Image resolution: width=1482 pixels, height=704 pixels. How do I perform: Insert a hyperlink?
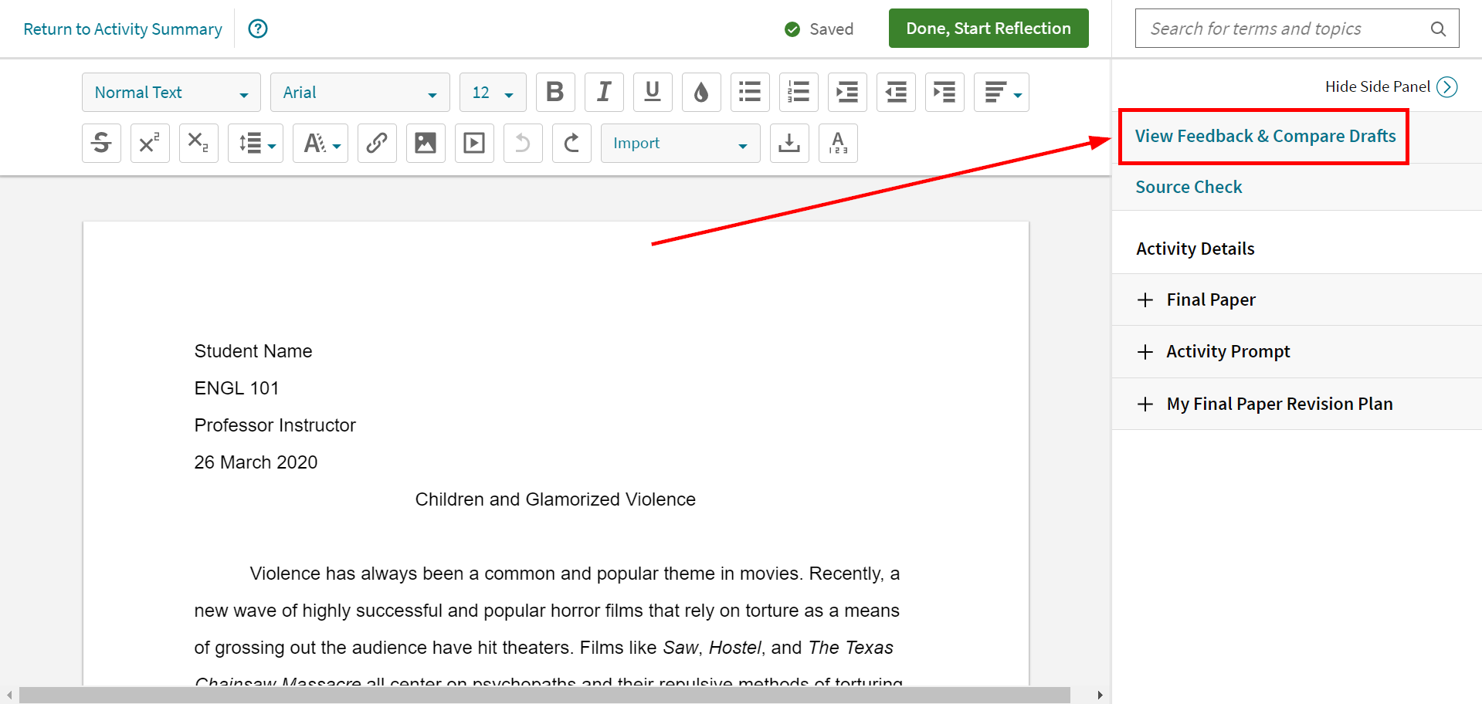point(377,143)
